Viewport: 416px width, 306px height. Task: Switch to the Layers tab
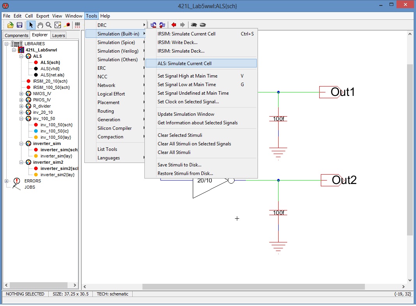tap(59, 35)
